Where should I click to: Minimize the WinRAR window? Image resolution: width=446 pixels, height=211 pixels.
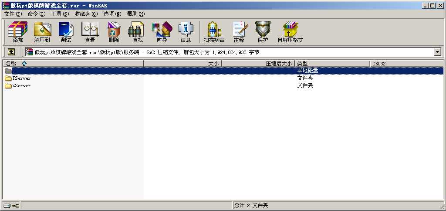tap(426, 5)
